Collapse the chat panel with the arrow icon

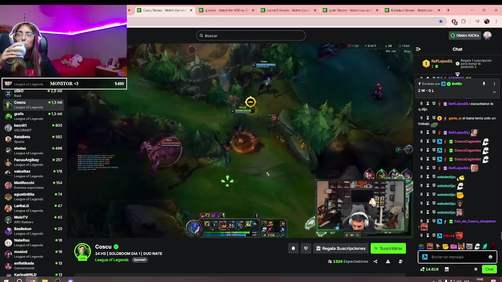click(x=418, y=49)
